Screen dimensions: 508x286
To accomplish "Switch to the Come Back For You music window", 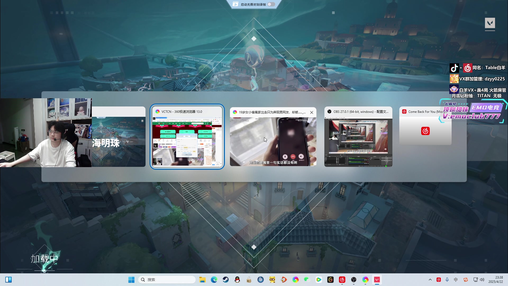I will 425,126.
